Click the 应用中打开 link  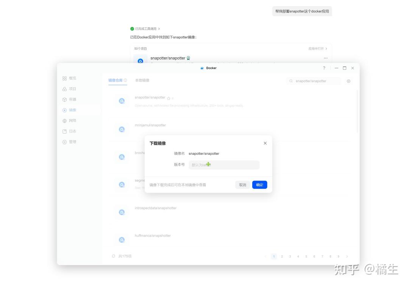[318, 49]
